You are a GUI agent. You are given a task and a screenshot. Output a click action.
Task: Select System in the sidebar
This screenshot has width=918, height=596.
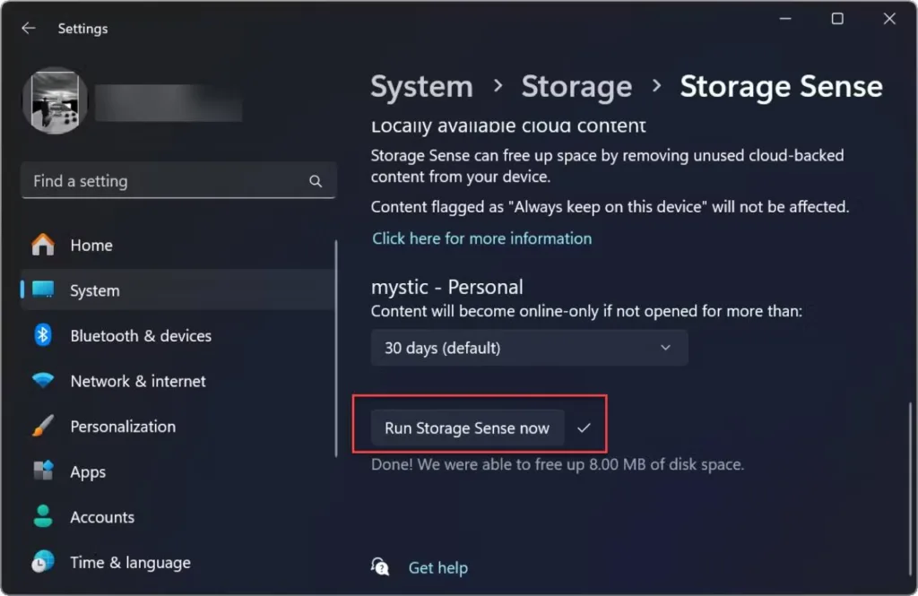coord(178,289)
